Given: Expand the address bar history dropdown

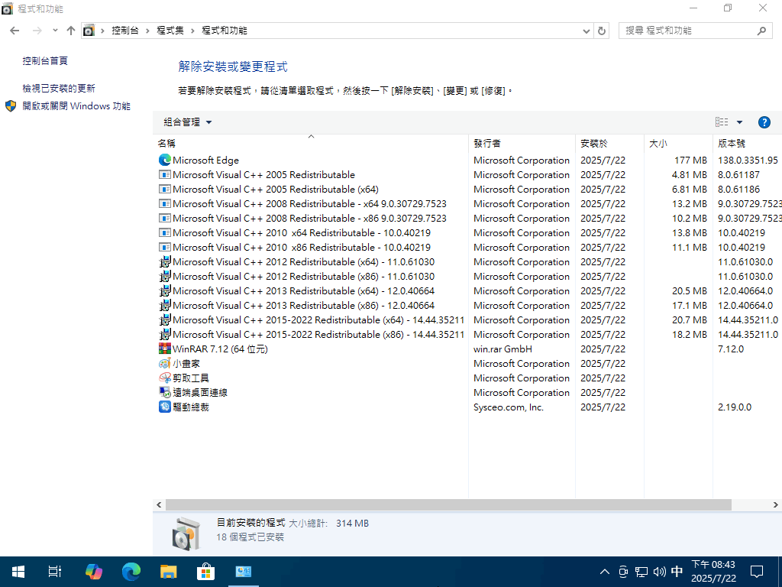Looking at the screenshot, I should (586, 31).
